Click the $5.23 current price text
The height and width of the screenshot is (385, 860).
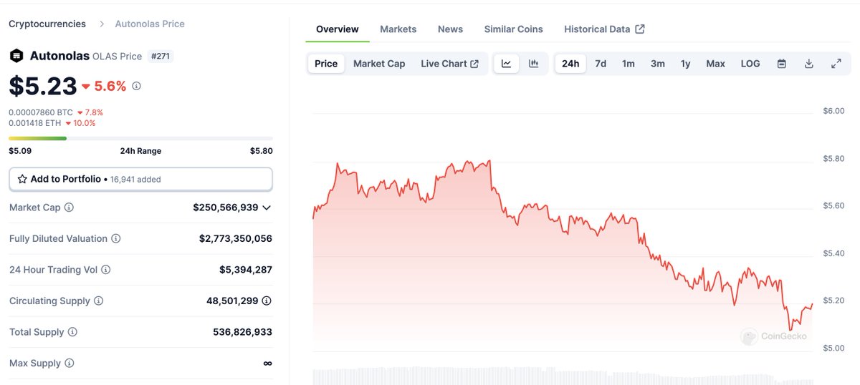coord(43,87)
